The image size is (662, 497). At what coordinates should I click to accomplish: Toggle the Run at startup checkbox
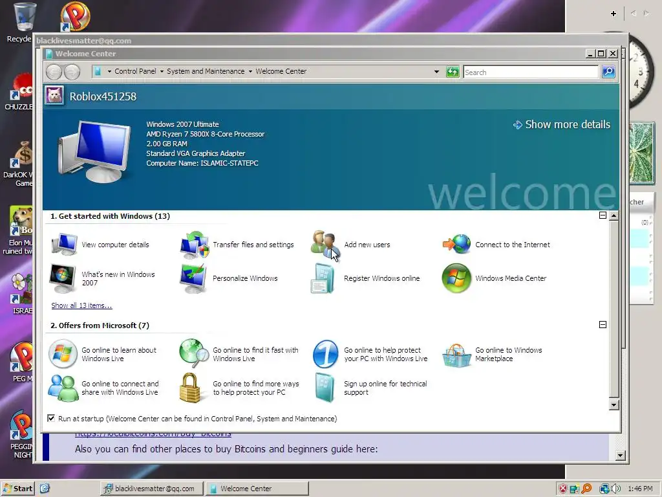51,419
